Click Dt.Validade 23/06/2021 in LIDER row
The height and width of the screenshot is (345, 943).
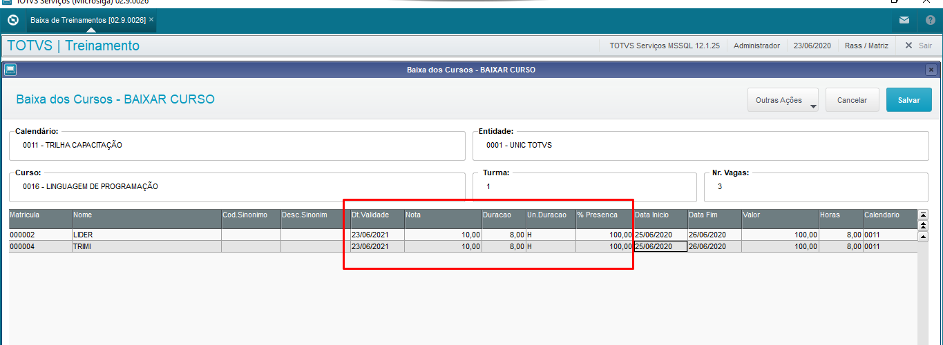377,235
